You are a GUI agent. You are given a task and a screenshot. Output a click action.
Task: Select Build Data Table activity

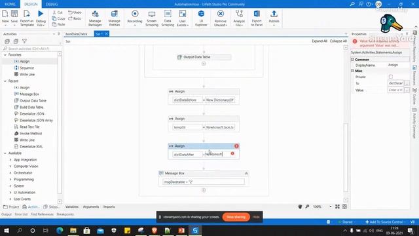coord(31,108)
